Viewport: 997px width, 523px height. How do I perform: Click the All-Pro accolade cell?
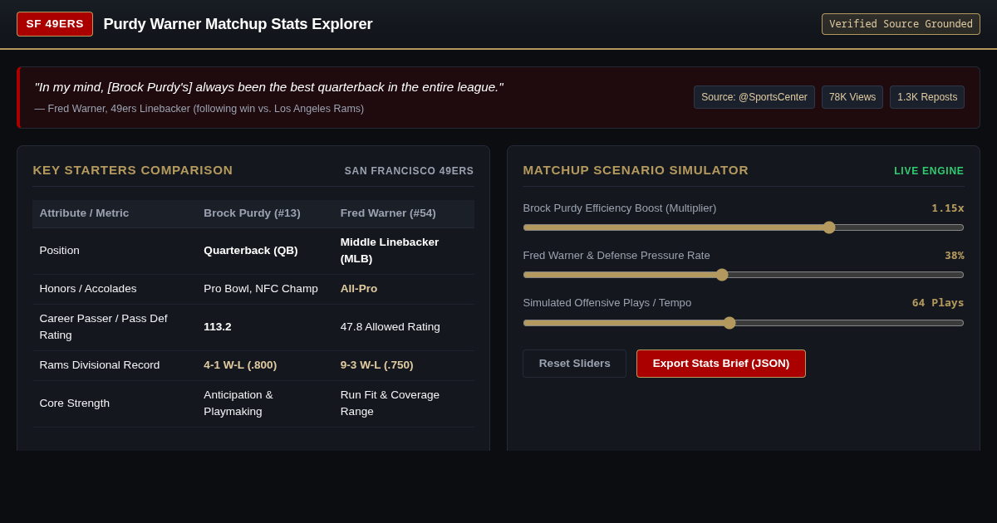359,289
